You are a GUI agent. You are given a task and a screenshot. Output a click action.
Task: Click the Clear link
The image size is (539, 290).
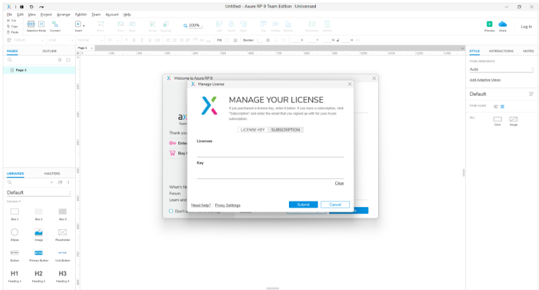(x=339, y=183)
